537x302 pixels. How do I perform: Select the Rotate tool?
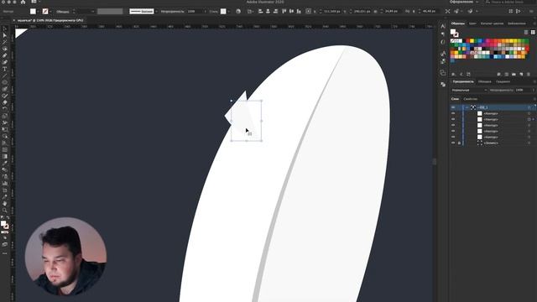(4, 109)
